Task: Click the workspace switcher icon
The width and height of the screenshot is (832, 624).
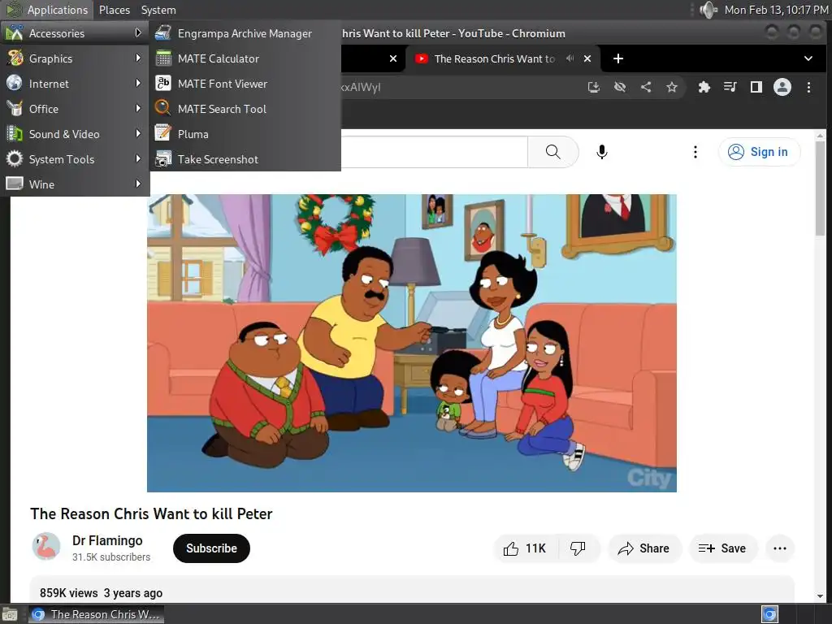Action: 769,614
